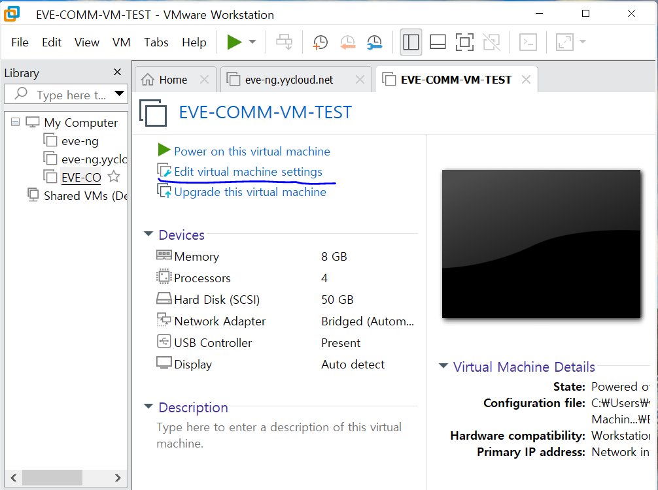The width and height of the screenshot is (658, 490).
Task: Open the Edit menu
Action: pos(52,42)
